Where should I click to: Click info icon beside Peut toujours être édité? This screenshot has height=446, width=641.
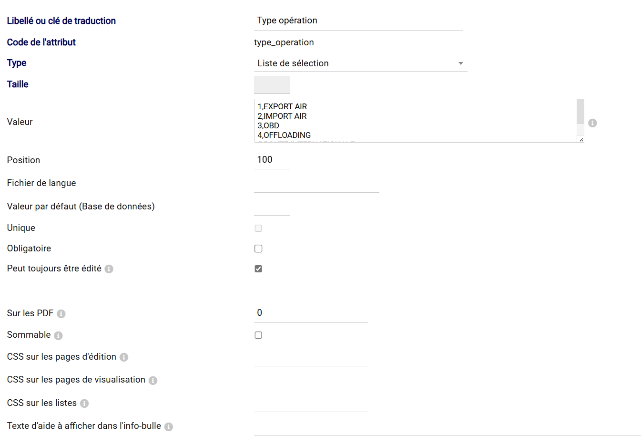(x=109, y=269)
